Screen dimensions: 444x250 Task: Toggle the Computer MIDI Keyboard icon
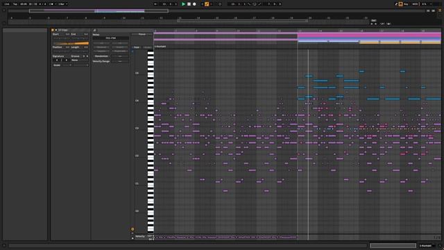pos(401,4)
